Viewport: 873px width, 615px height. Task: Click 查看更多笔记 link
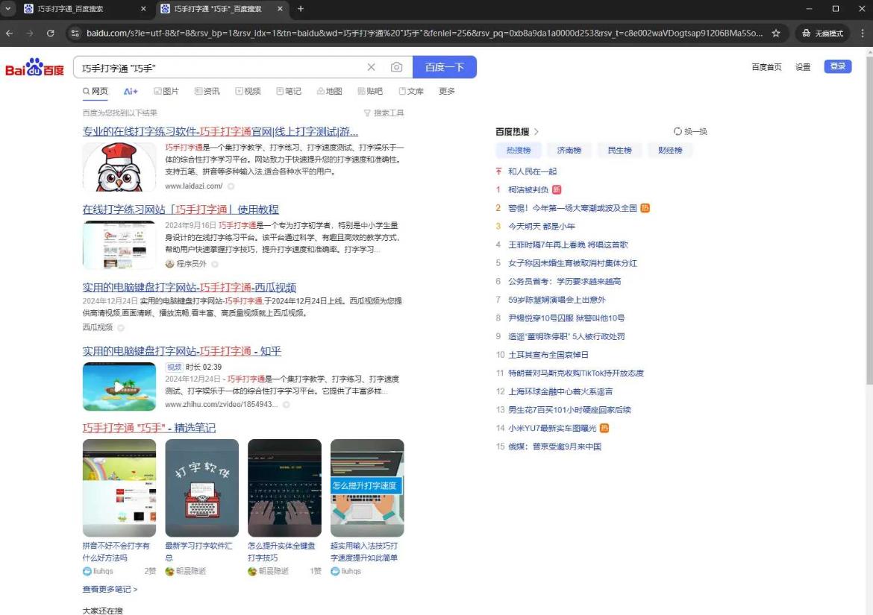pos(110,589)
